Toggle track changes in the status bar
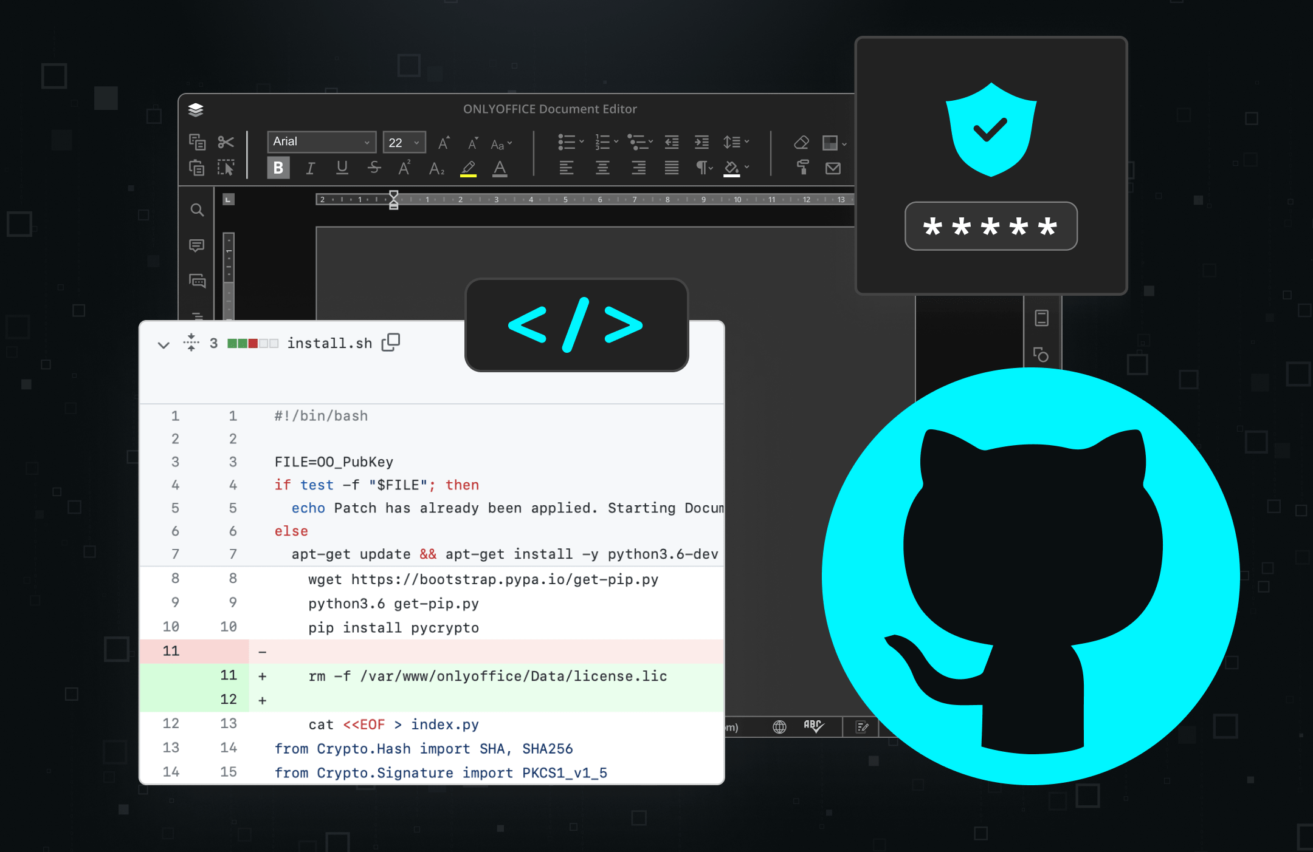 [x=862, y=727]
